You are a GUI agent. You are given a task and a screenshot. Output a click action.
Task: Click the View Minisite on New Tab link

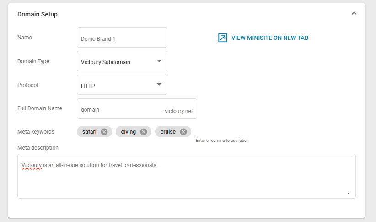269,38
